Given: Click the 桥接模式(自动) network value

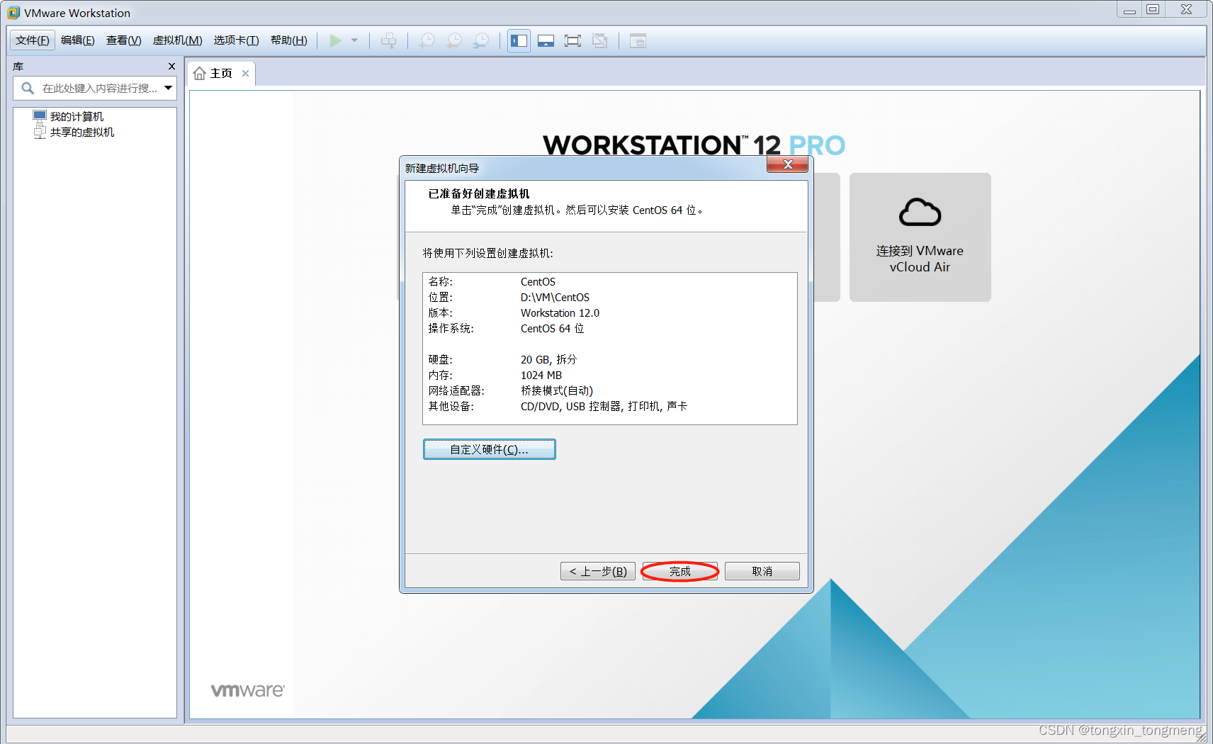Looking at the screenshot, I should click(x=557, y=391).
